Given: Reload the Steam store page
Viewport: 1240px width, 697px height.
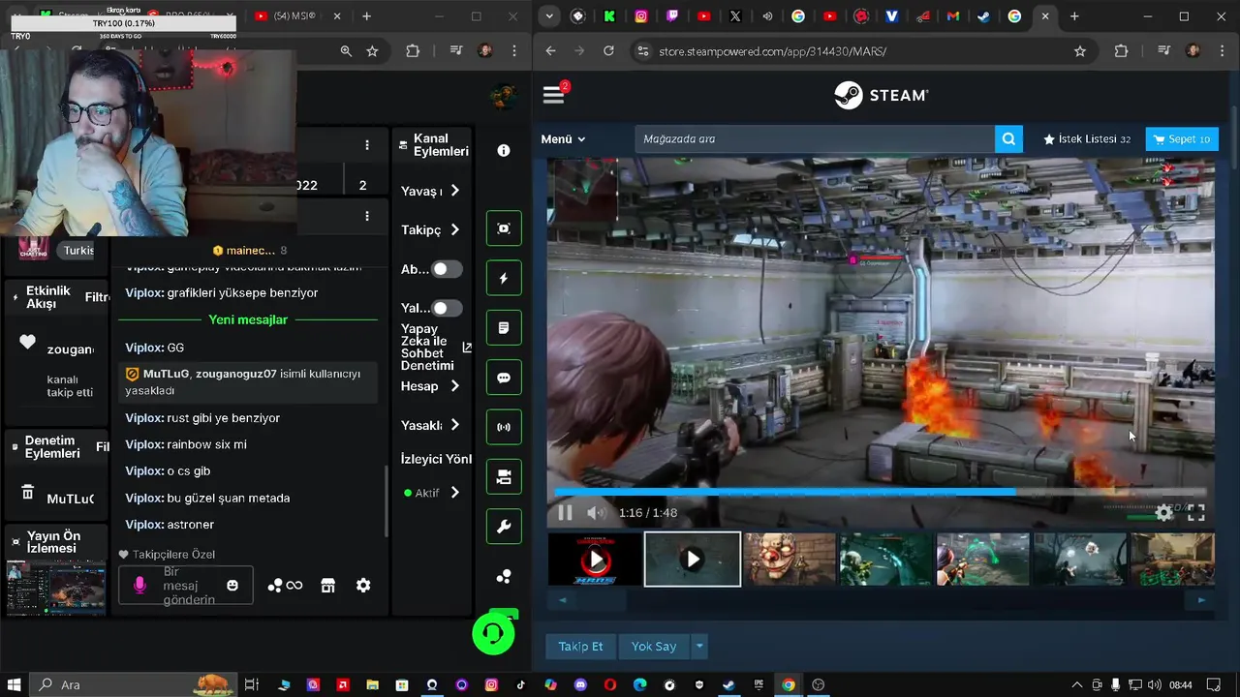Looking at the screenshot, I should point(608,51).
